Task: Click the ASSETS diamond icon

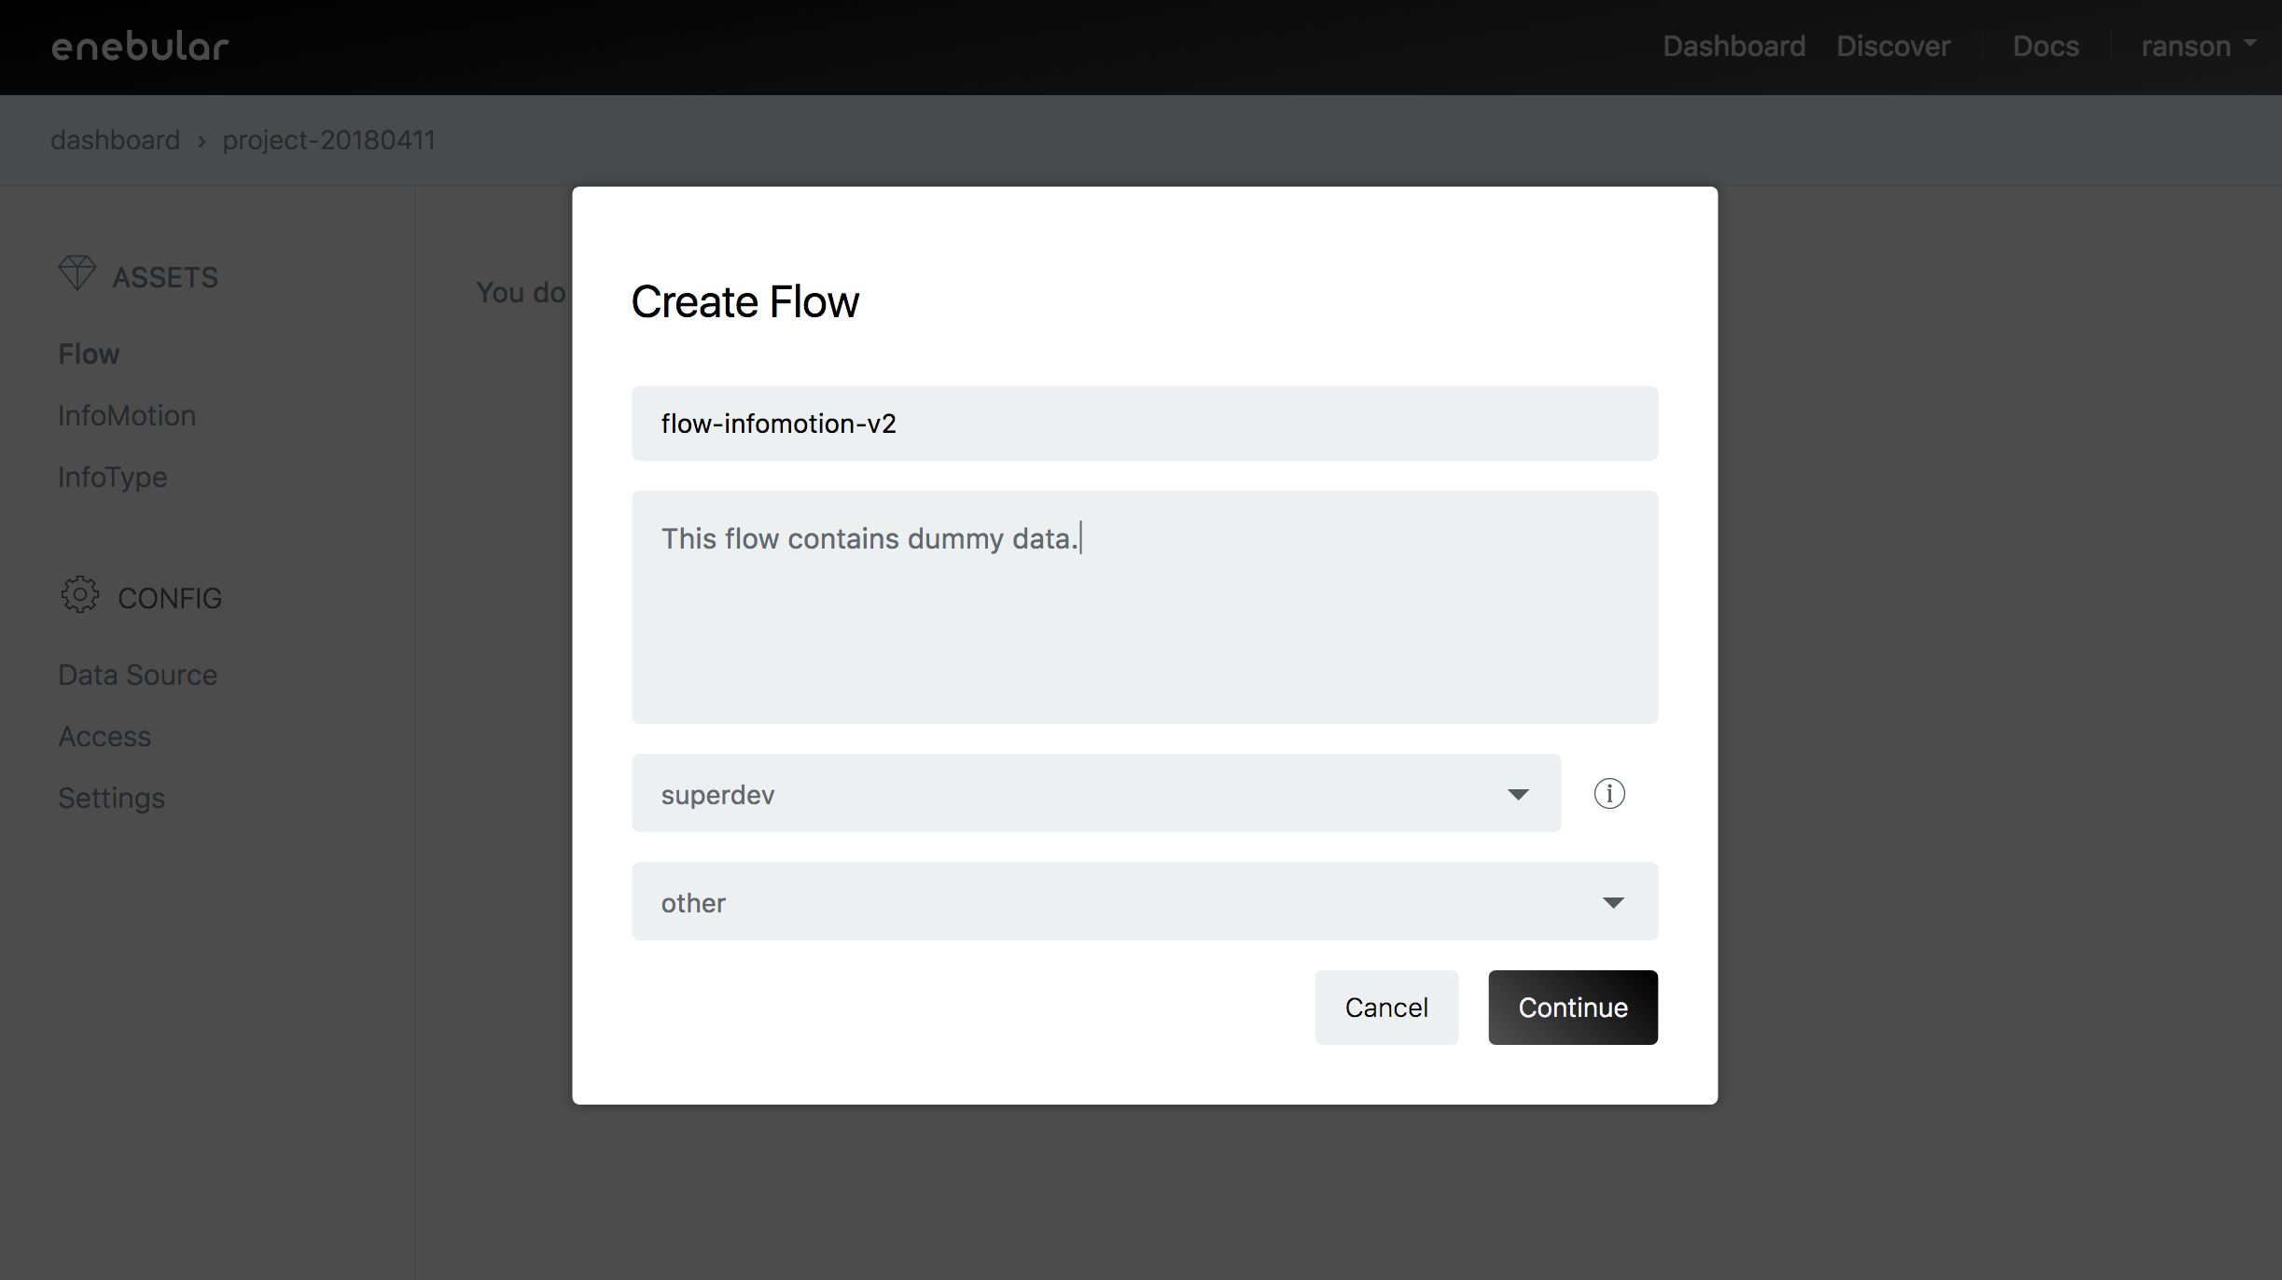Action: [77, 273]
